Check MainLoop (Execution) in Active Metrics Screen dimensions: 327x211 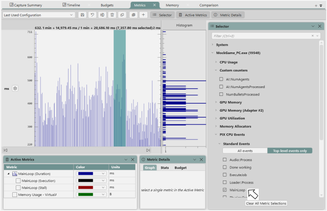pyautogui.click(x=18, y=180)
